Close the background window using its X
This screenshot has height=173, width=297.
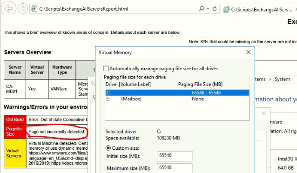(263, 113)
